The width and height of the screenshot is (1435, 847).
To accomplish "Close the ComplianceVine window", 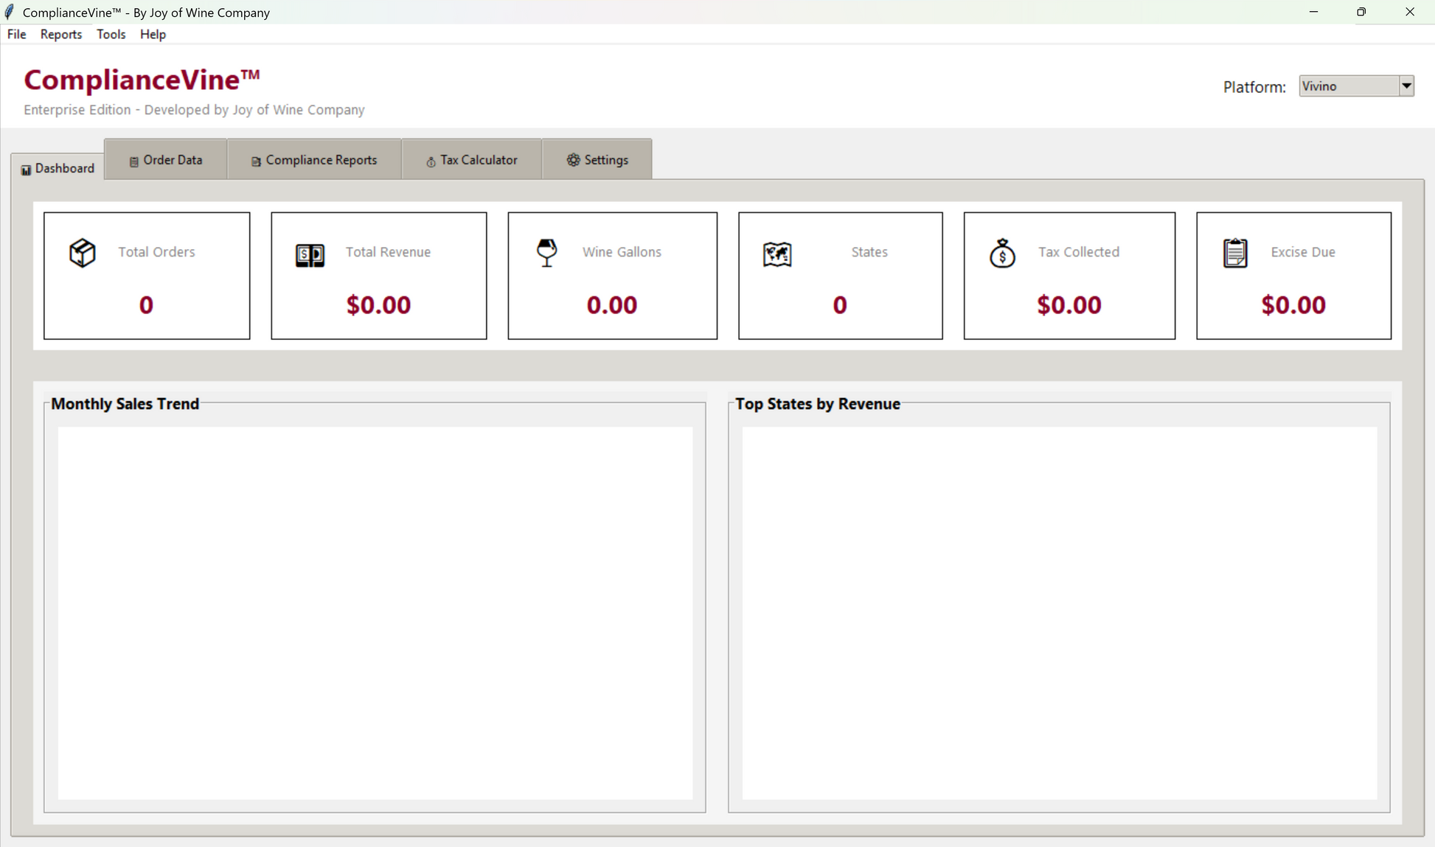I will (x=1410, y=12).
